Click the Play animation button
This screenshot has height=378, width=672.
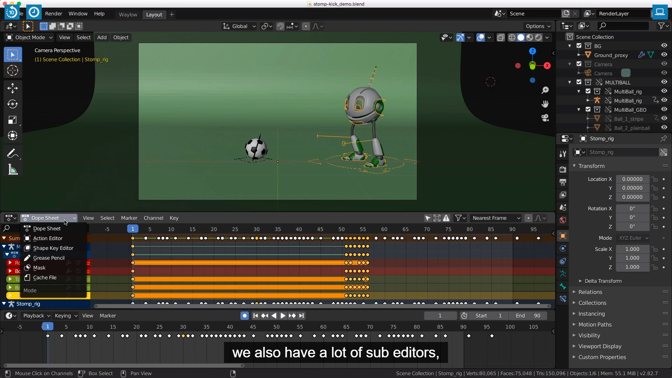coord(283,316)
